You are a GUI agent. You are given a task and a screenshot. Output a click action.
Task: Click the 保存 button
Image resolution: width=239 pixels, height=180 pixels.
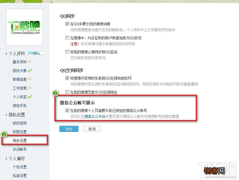click(x=69, y=129)
